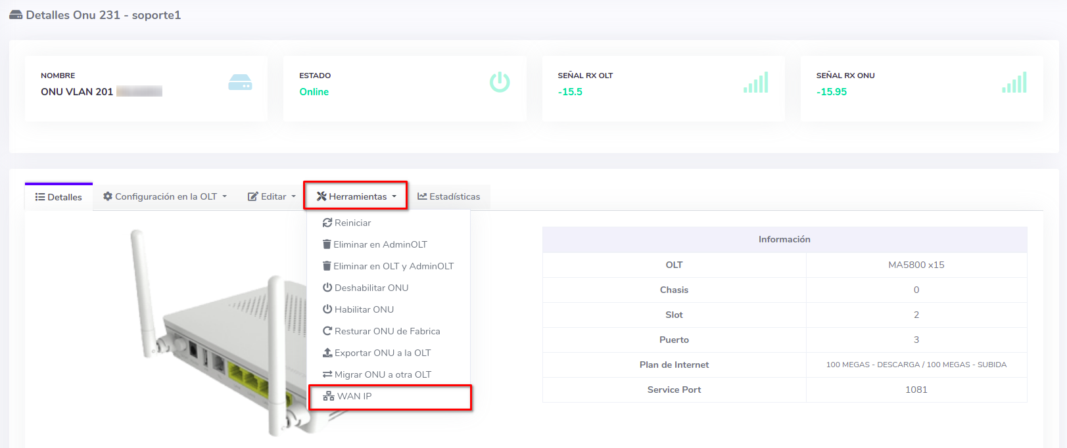Collapse the Herramientas dropdown

click(356, 196)
